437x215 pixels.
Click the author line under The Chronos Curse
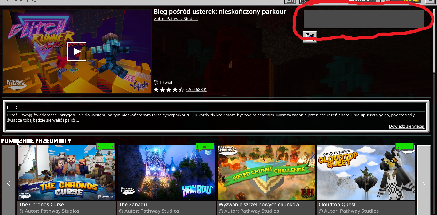pyautogui.click(x=49, y=211)
